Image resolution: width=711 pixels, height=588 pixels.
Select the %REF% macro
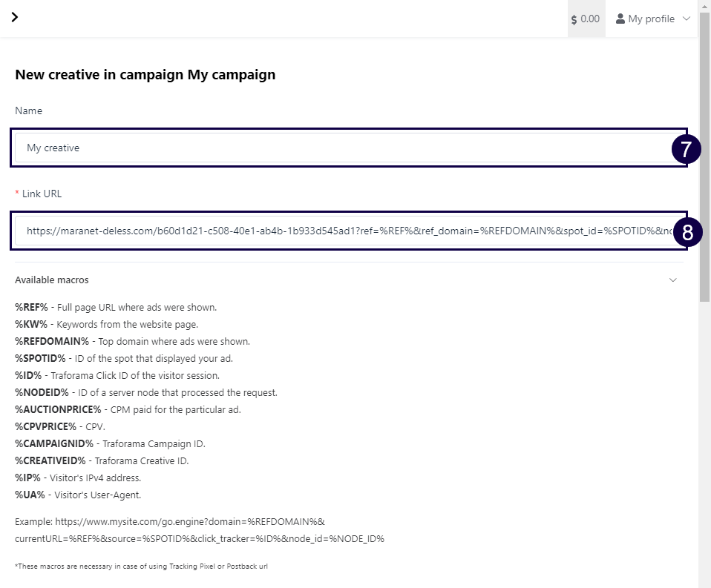(31, 307)
